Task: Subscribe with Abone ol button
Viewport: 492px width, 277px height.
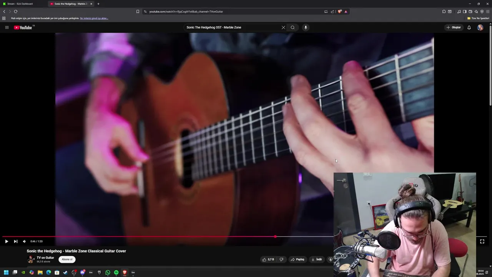Action: (67, 259)
